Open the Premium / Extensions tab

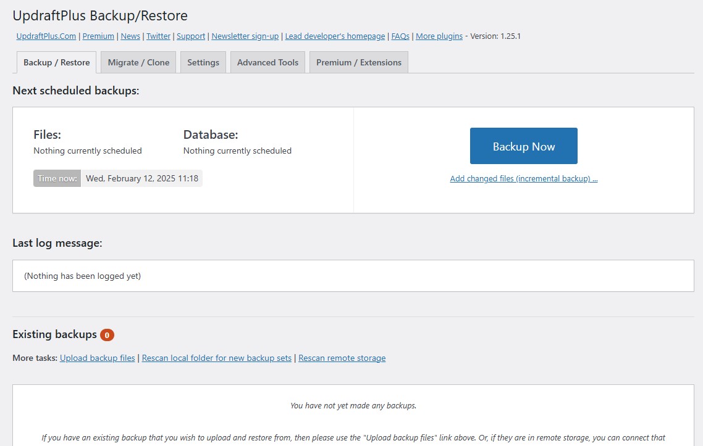(x=359, y=62)
